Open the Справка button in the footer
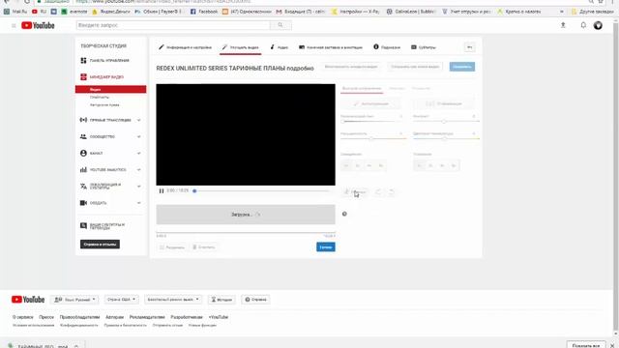Viewport: 619px width, 348px height. (x=255, y=300)
